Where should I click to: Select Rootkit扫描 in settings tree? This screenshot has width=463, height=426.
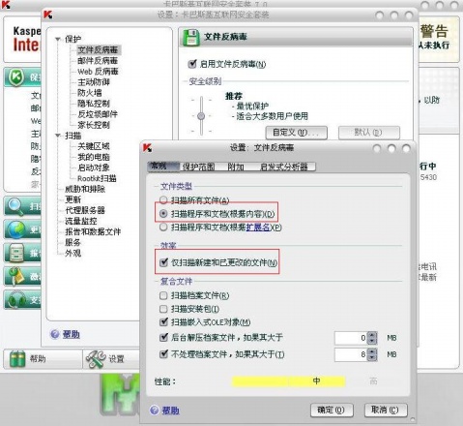pyautogui.click(x=97, y=178)
